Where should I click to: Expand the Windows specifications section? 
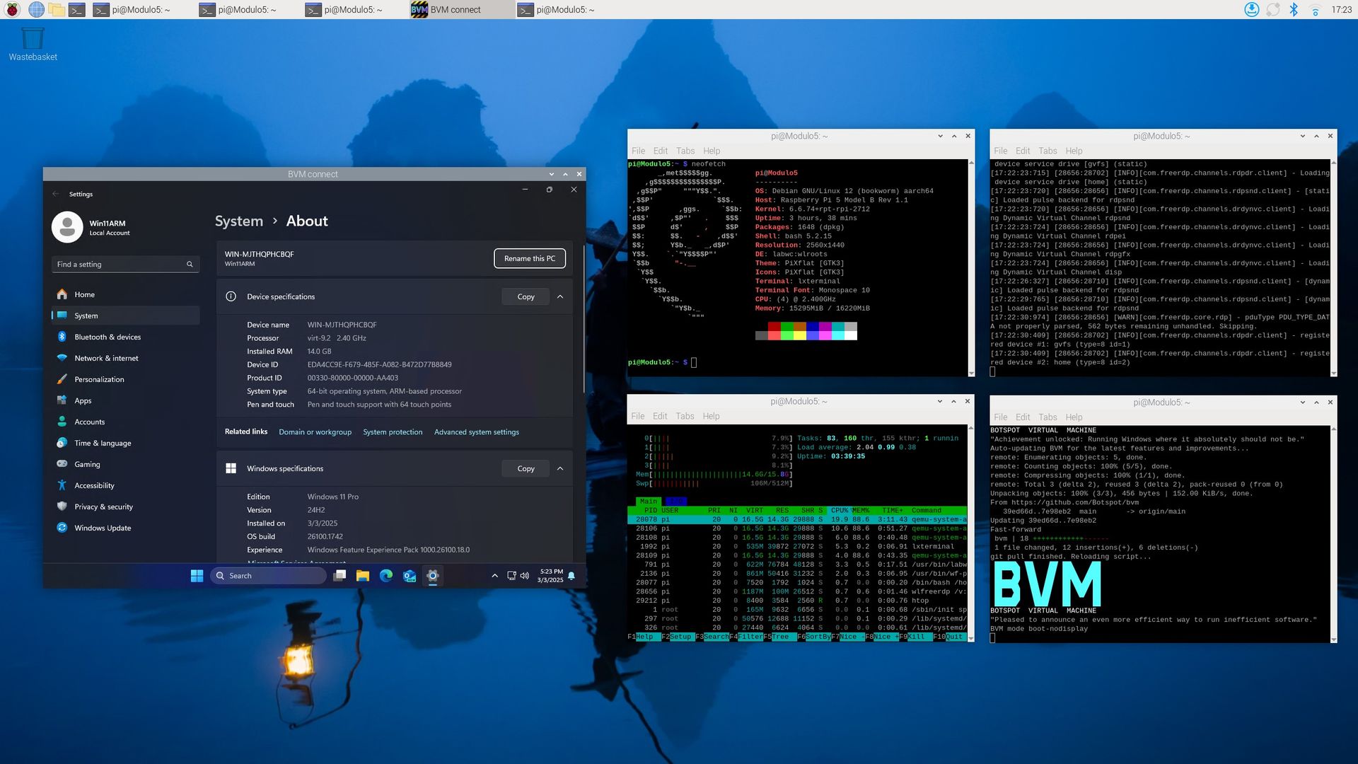[x=559, y=468]
